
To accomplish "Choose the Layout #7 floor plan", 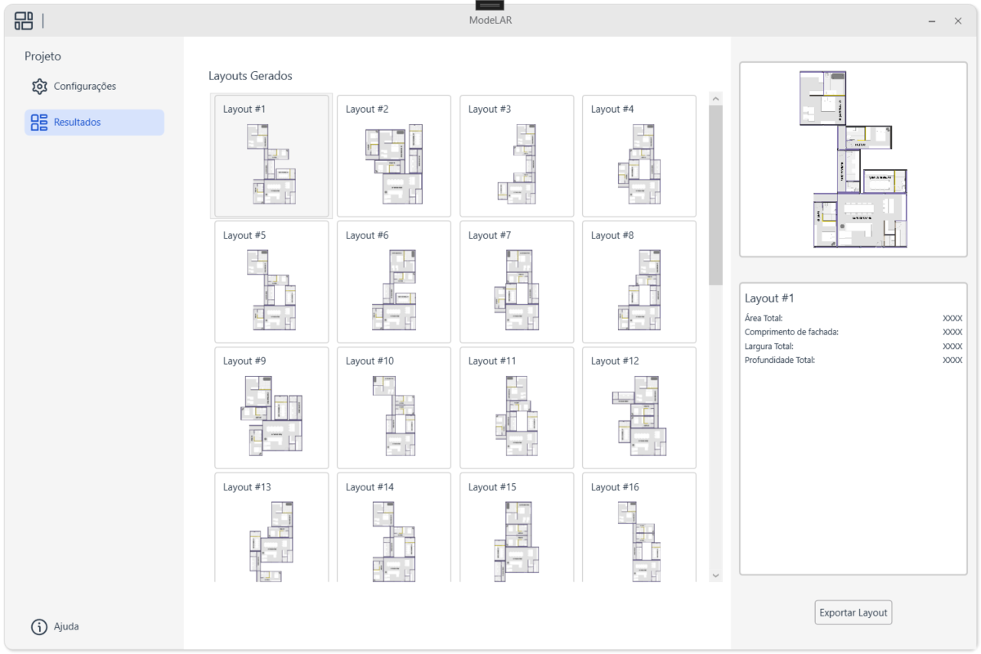I will (517, 282).
